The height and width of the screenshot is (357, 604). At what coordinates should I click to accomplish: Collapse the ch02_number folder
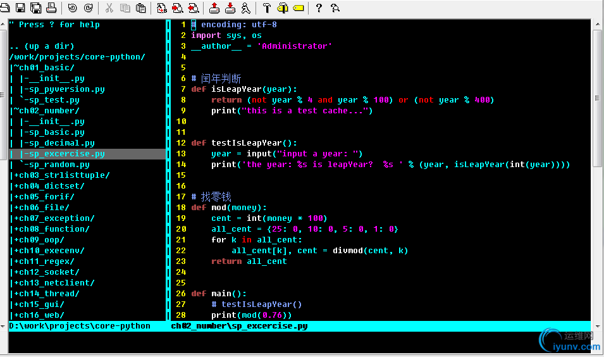pyautogui.click(x=47, y=111)
